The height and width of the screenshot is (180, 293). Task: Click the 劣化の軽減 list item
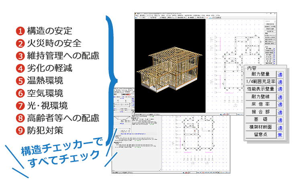(44, 68)
